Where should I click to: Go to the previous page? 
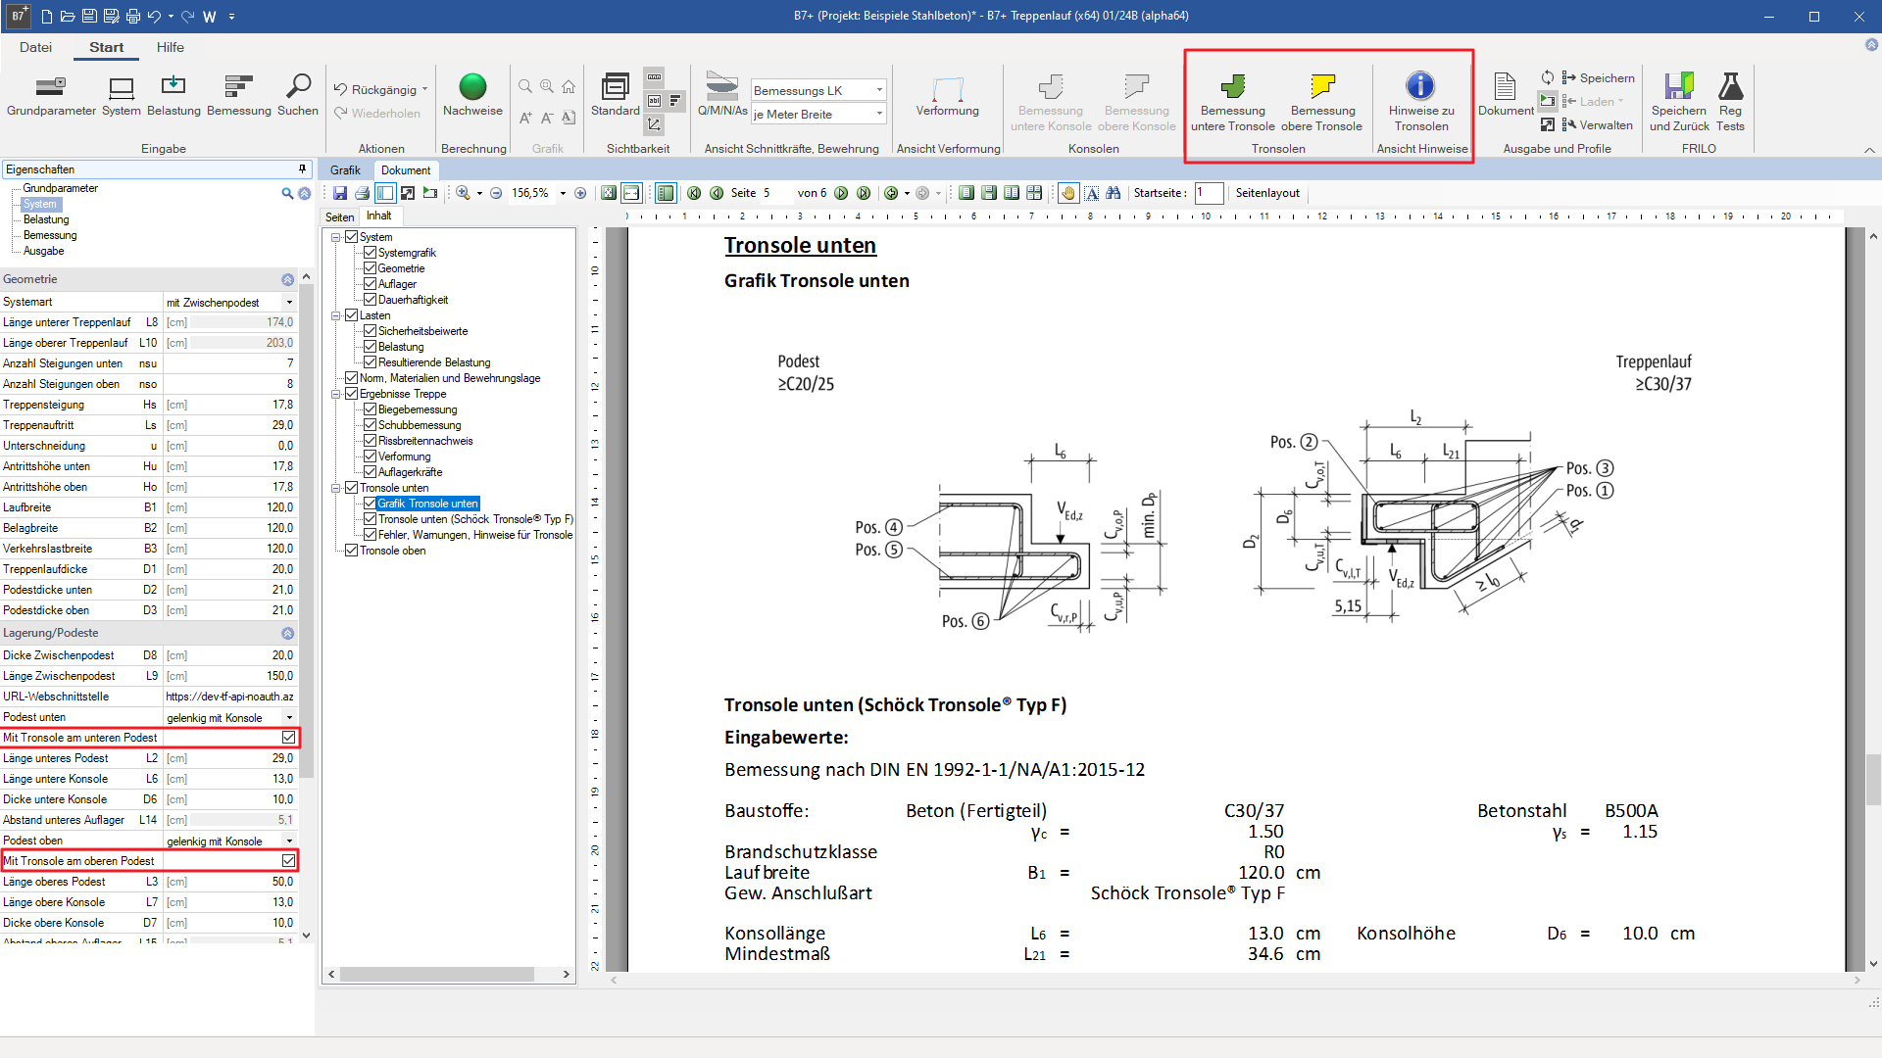pos(717,193)
